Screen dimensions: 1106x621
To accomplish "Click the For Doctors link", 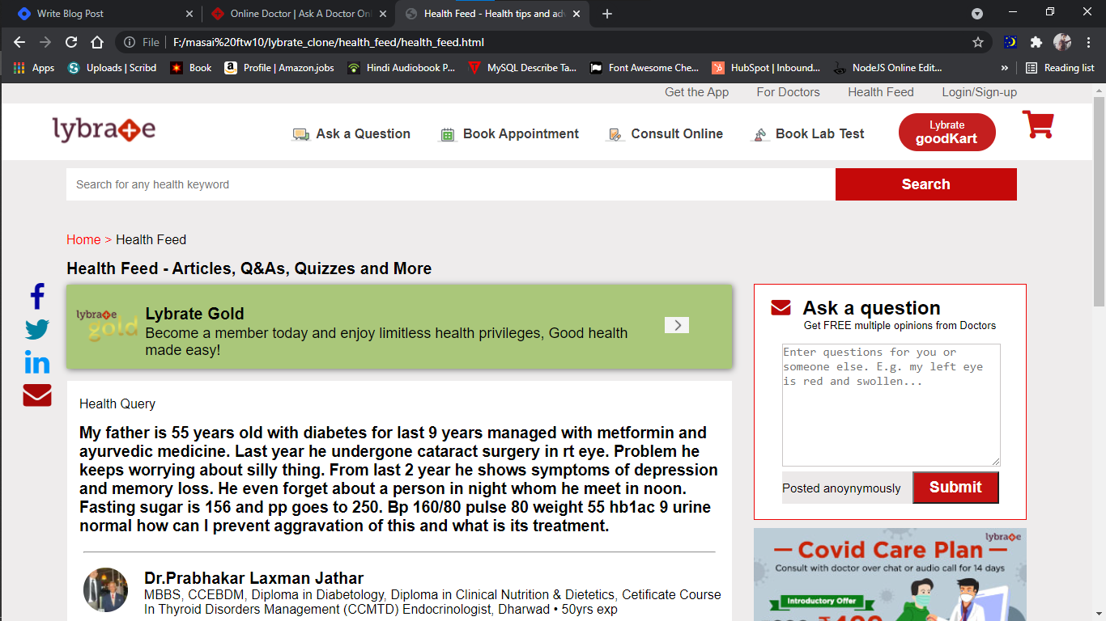I will (788, 92).
